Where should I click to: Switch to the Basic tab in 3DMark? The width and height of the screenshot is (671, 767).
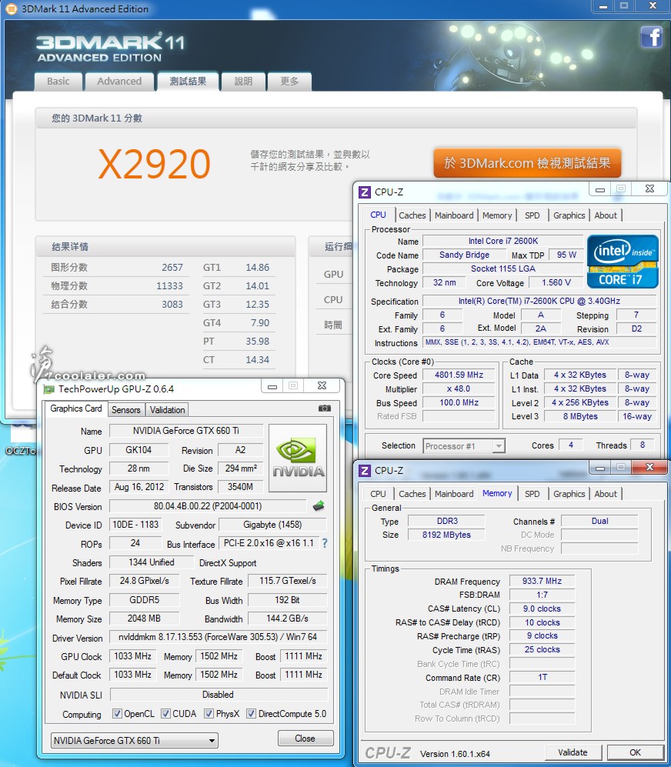coord(58,82)
